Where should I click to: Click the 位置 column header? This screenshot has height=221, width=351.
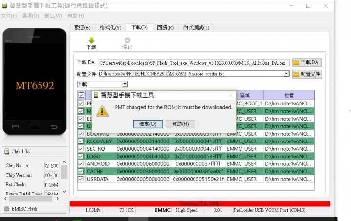click(289, 95)
